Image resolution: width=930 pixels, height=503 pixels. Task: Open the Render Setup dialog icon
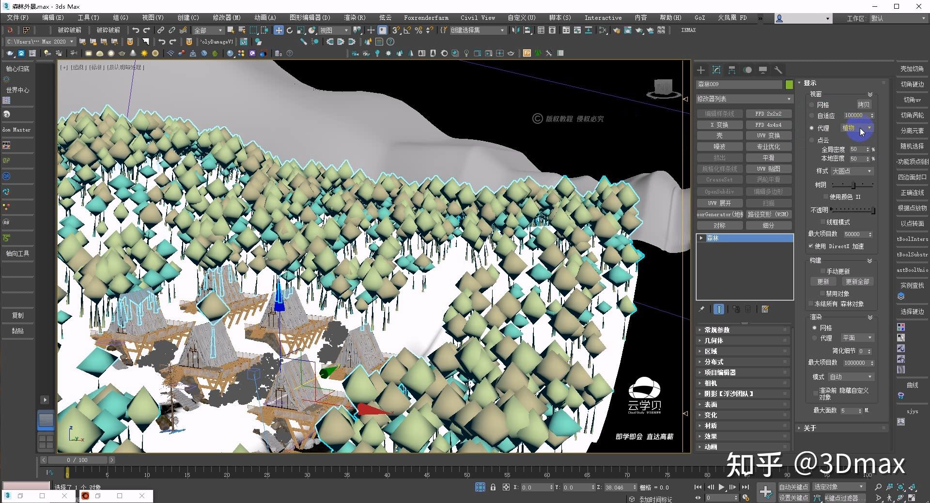[x=617, y=30]
